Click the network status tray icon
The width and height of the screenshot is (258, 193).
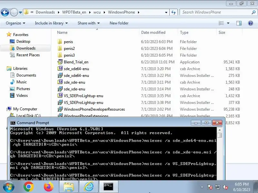click(x=217, y=187)
